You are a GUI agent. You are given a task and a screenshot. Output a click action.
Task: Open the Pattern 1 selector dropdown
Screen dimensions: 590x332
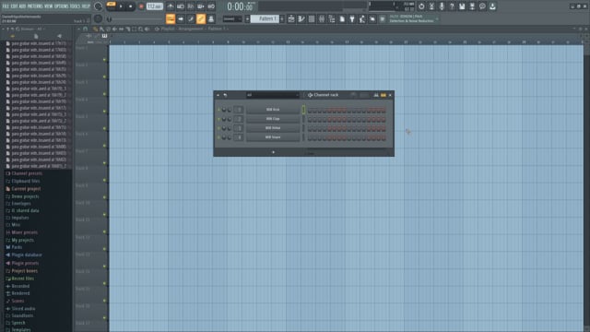[265, 18]
